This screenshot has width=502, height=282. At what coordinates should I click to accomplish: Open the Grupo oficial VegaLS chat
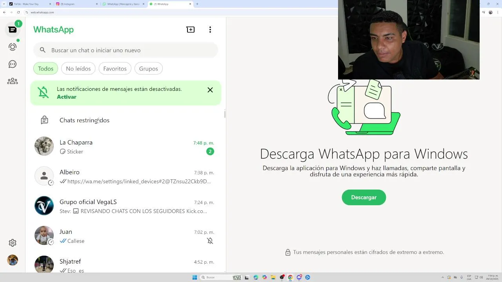point(125,206)
